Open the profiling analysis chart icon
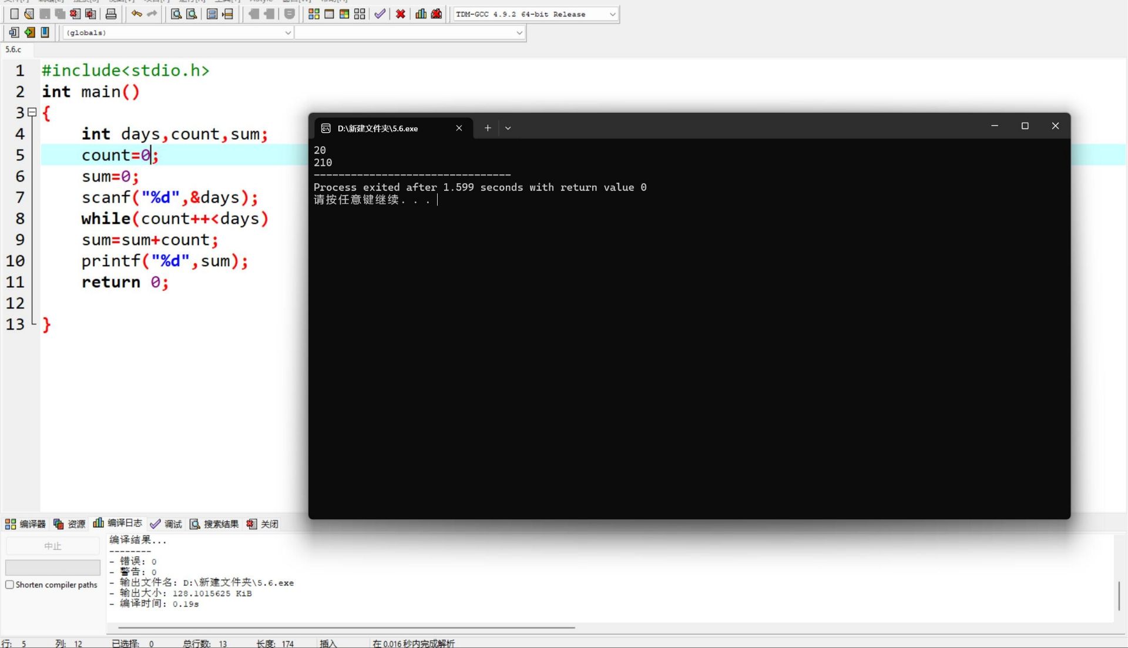 click(x=420, y=14)
